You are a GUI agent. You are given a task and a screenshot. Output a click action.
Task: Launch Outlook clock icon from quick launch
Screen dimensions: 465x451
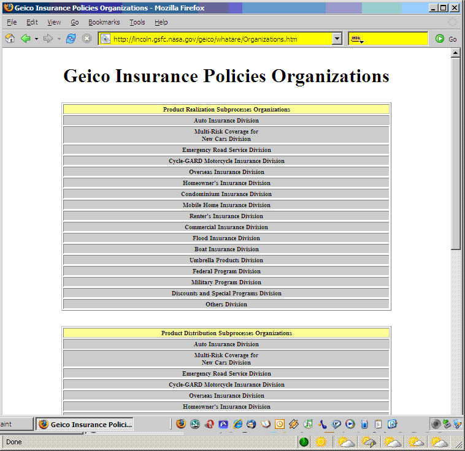point(279,424)
